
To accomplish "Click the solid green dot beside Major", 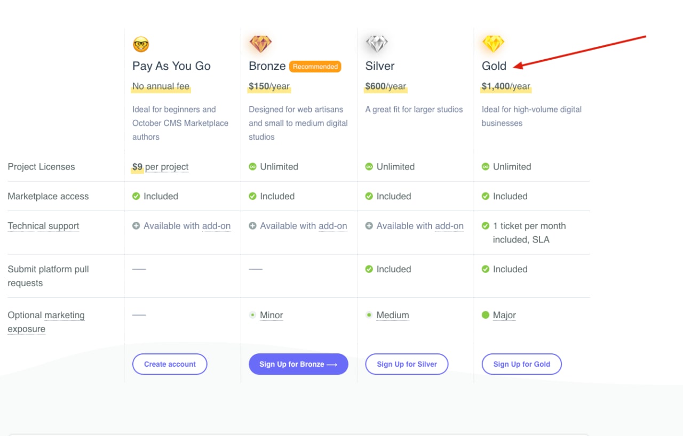I will click(486, 315).
